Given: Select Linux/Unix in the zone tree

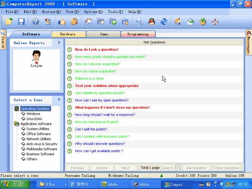Looking at the screenshot, I should [34, 119].
